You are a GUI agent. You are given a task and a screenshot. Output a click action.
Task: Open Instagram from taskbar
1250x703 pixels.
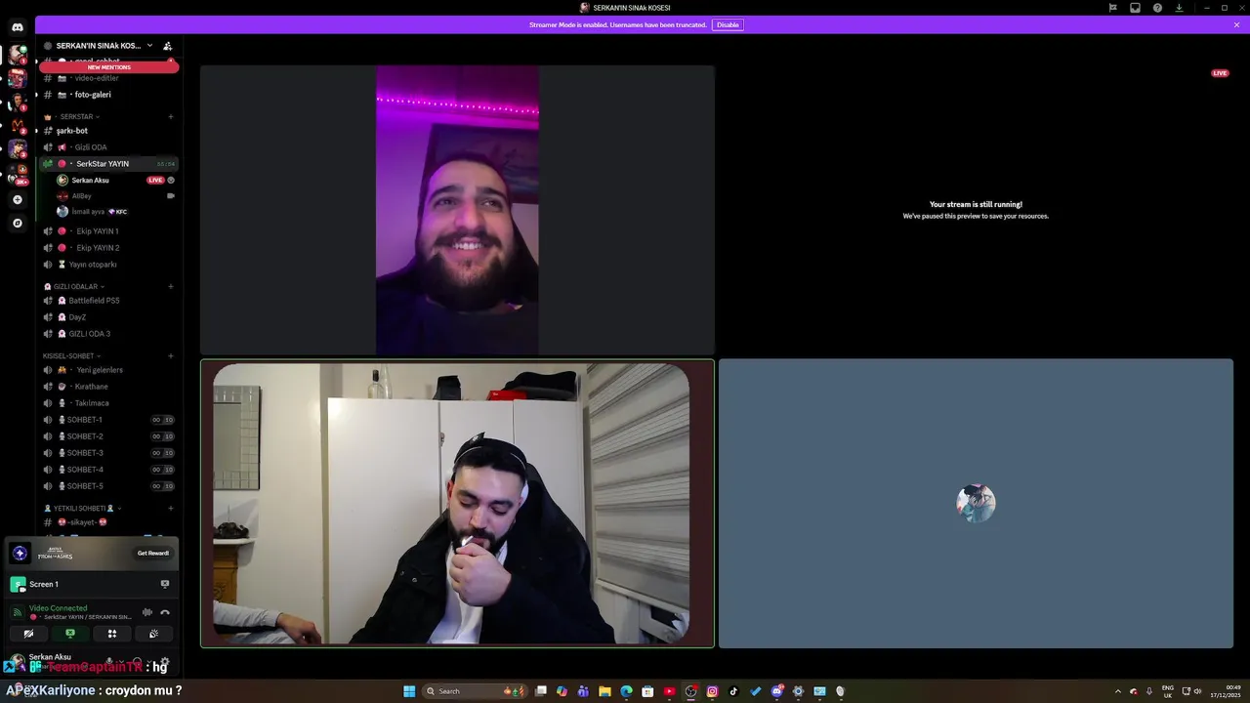[712, 691]
